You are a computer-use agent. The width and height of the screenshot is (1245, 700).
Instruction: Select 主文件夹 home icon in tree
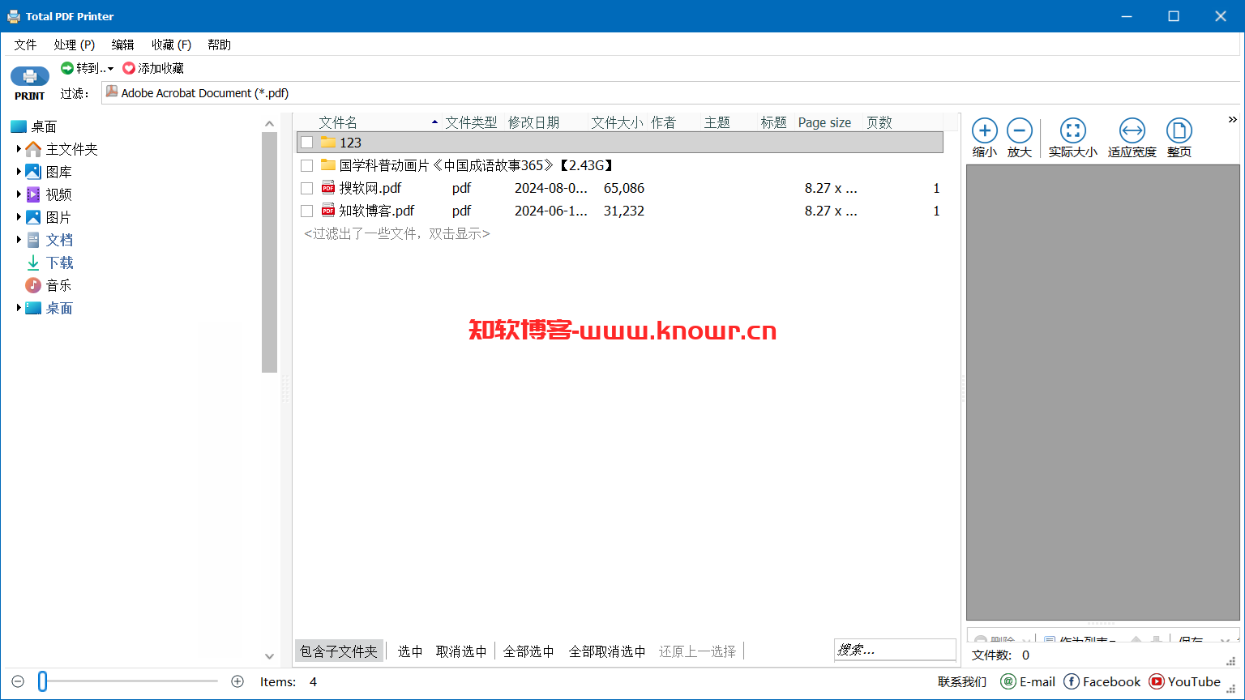(33, 149)
